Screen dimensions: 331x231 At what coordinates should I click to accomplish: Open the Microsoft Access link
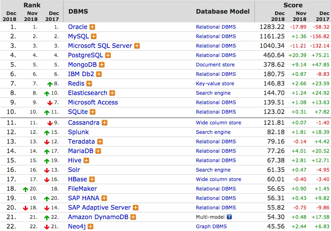coord(93,102)
